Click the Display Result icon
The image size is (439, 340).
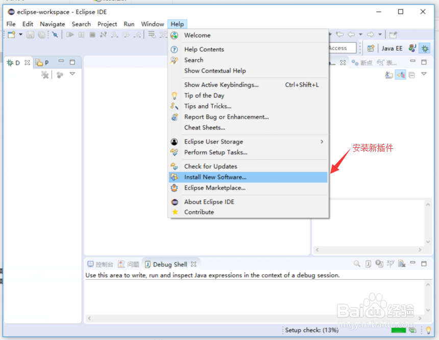point(368,264)
